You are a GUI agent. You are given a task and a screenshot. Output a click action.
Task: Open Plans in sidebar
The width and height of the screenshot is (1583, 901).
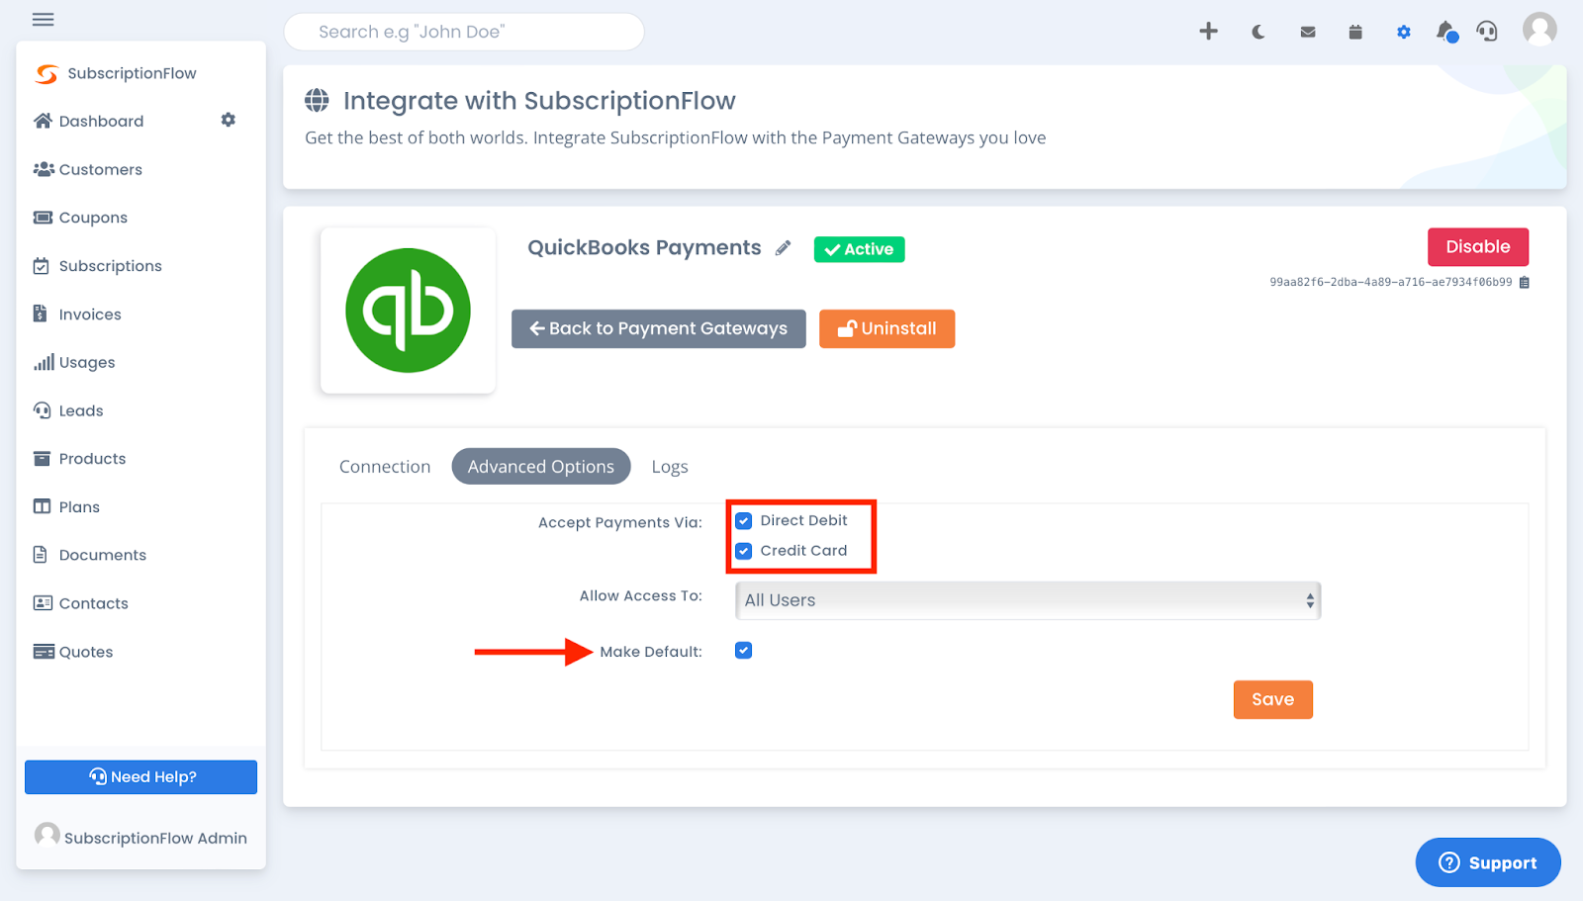(x=66, y=507)
